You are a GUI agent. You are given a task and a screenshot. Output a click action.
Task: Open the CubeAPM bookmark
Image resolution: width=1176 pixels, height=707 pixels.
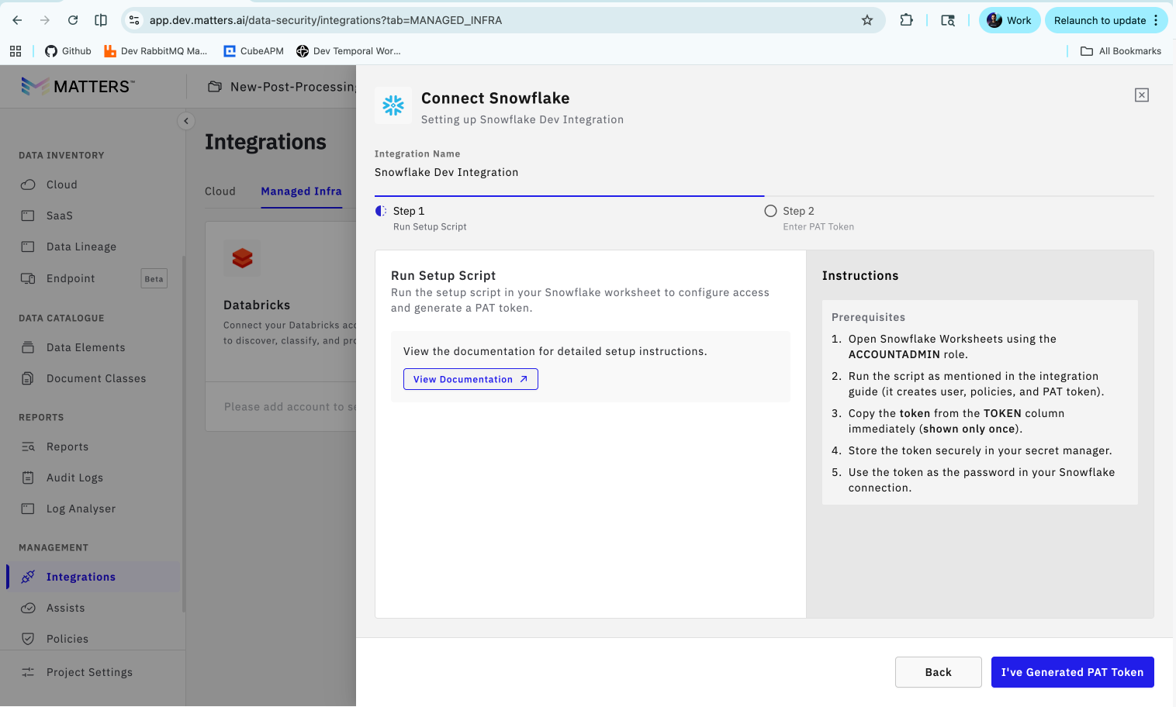[x=254, y=51]
